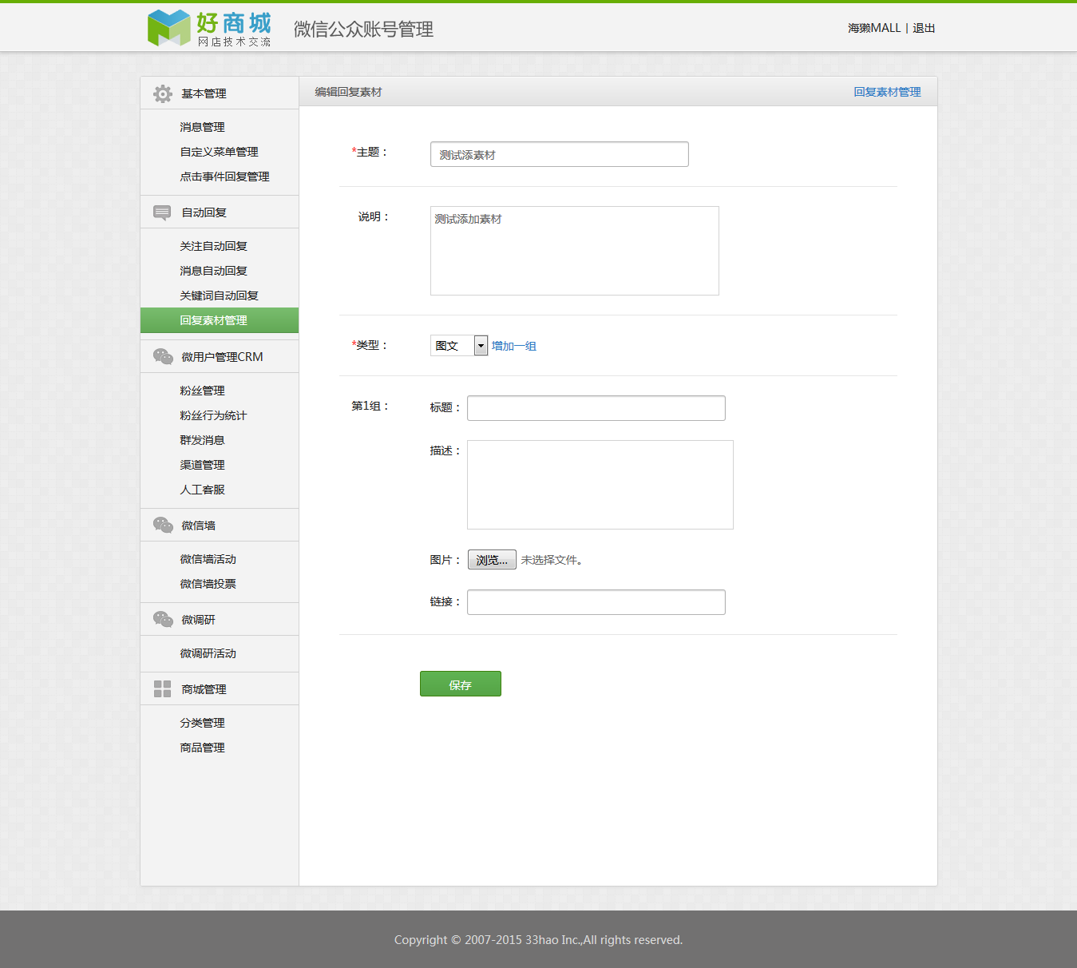Select the highlighted 回复素材管理 sidebar item
This screenshot has width=1077, height=968.
tap(220, 320)
